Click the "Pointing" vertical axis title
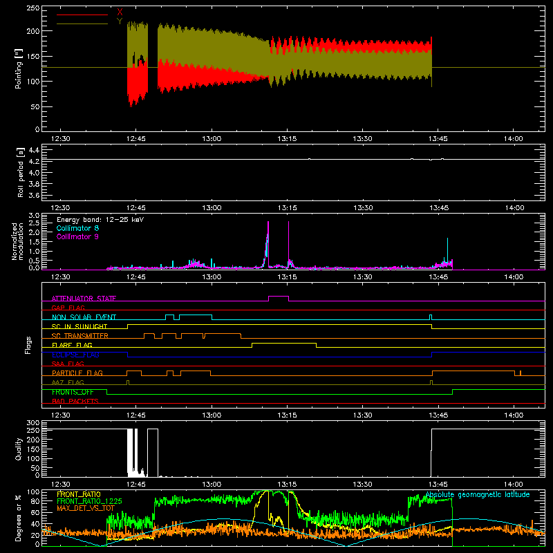Viewport: 553px width, 553px height. [19, 68]
